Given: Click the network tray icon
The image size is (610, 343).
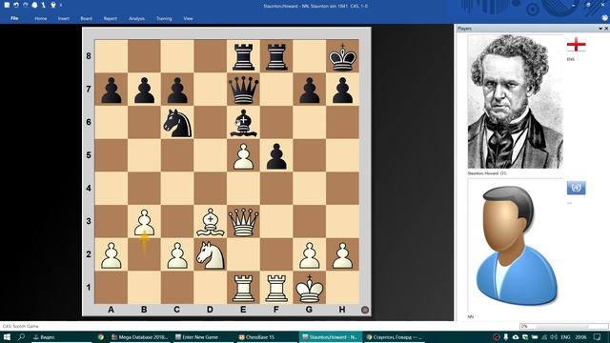Looking at the screenshot, I should click(544, 337).
